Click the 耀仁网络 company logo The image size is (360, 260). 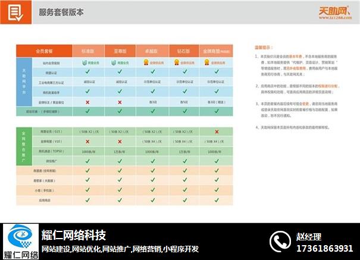(21, 242)
